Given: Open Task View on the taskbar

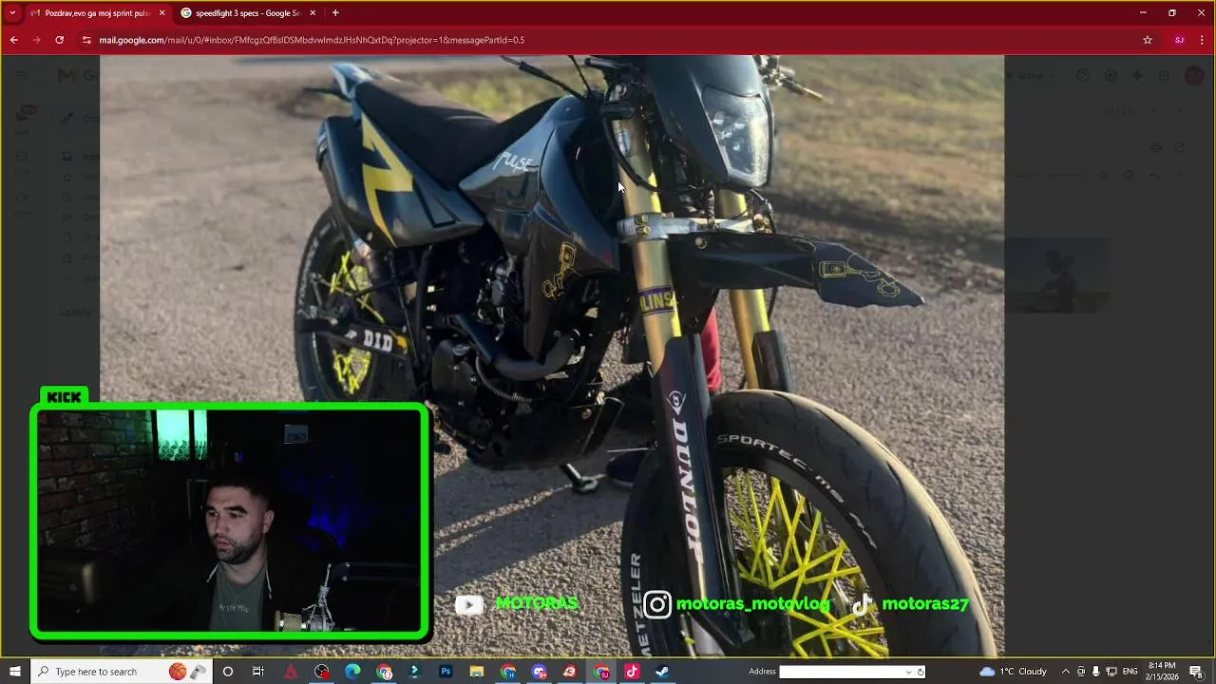Looking at the screenshot, I should point(258,672).
